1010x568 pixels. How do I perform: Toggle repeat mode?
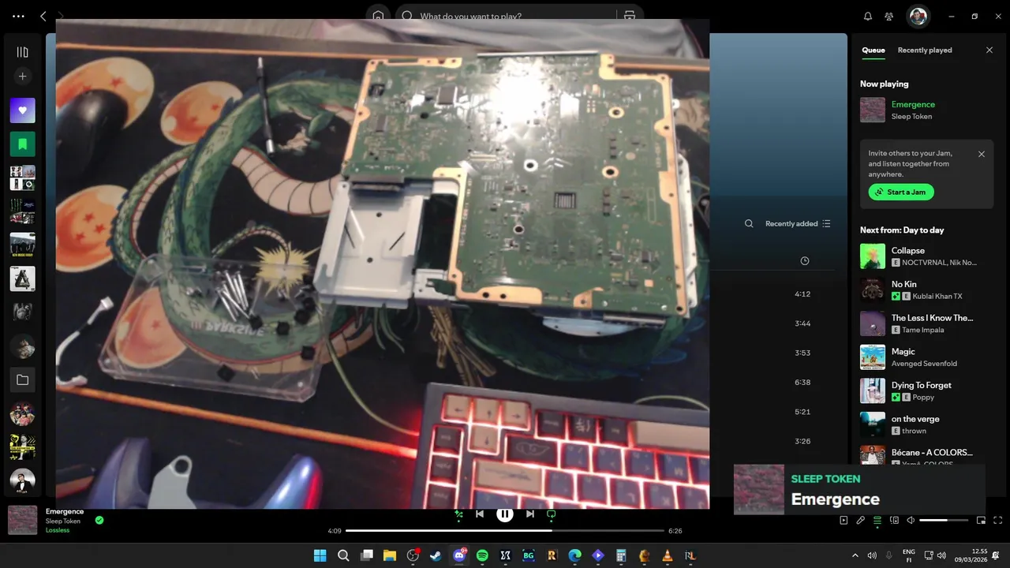tap(552, 514)
